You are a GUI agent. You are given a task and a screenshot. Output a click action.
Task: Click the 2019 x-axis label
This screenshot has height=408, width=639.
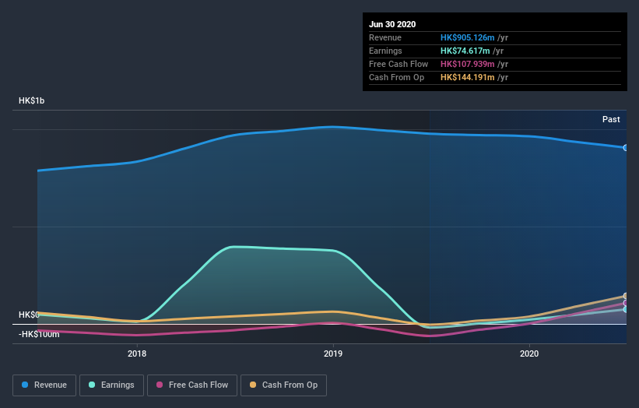(x=333, y=353)
